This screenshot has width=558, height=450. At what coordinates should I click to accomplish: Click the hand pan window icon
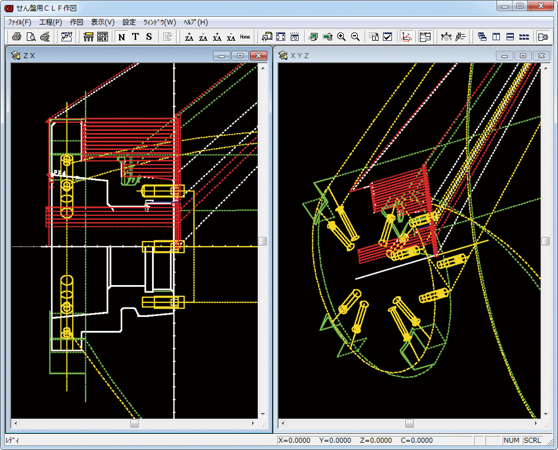pyautogui.click(x=267, y=37)
